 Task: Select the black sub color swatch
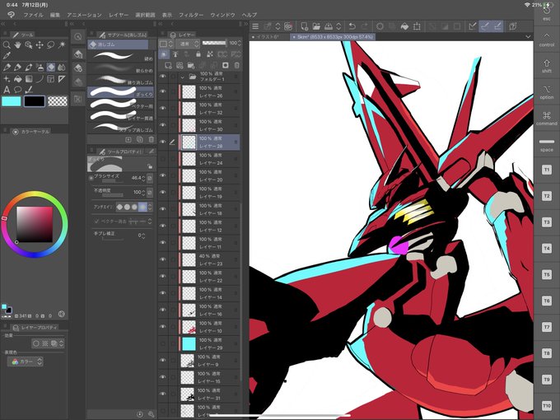pos(35,101)
